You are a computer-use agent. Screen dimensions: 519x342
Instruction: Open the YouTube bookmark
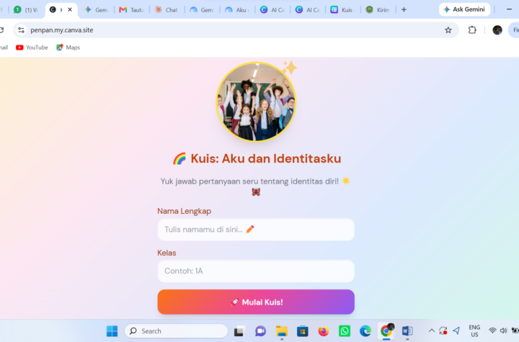coord(32,48)
